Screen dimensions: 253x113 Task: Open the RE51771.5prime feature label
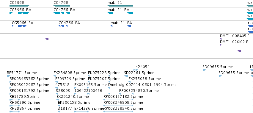(22, 73)
